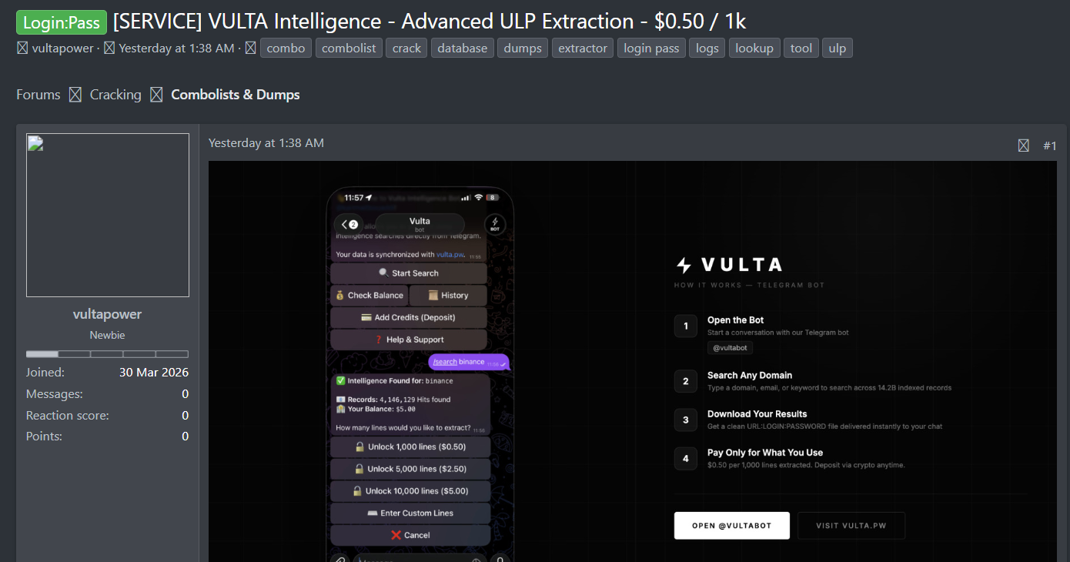Select the 'combo' tag
The image size is (1070, 562).
coord(286,49)
